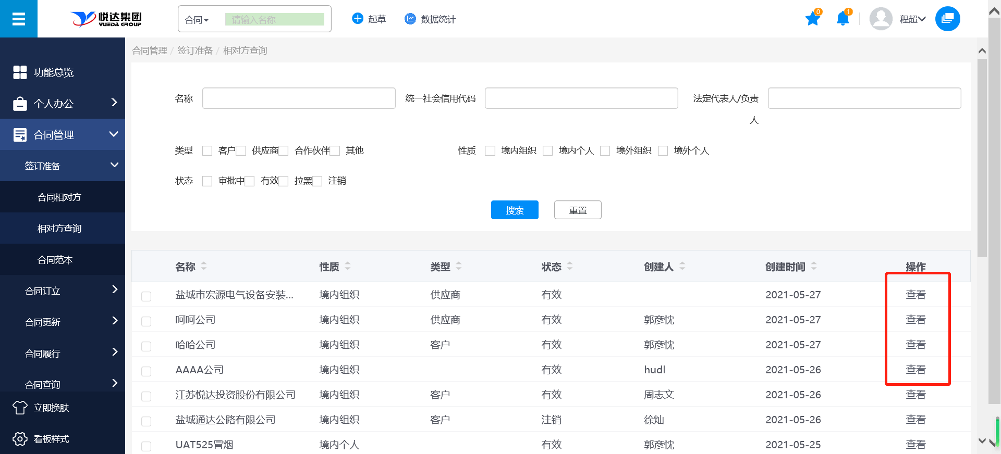Enable the 境内组织 nature checkbox
Viewport: 1001px width, 454px height.
pyautogui.click(x=490, y=151)
